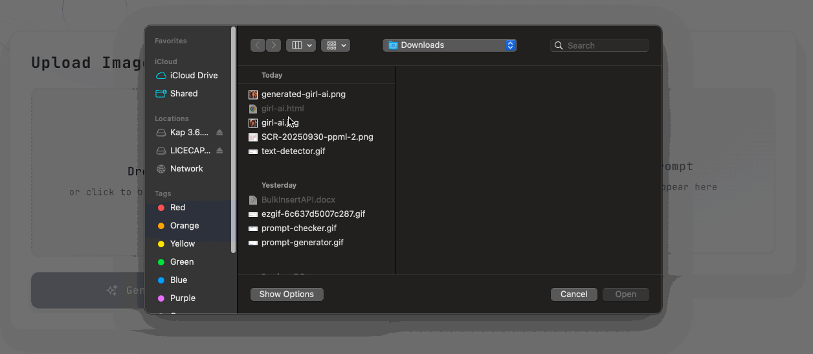Select the Shared folder in sidebar
Image resolution: width=813 pixels, height=354 pixels.
pyautogui.click(x=183, y=94)
